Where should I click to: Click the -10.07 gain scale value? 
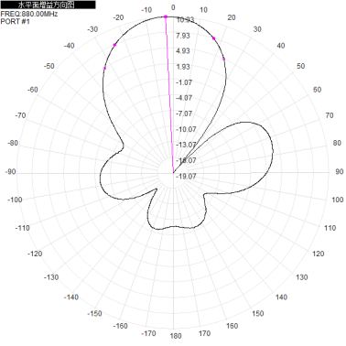186,129
